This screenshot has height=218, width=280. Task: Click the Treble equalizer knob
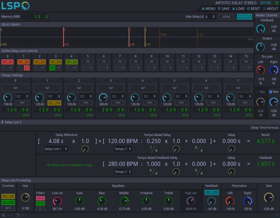(168, 201)
